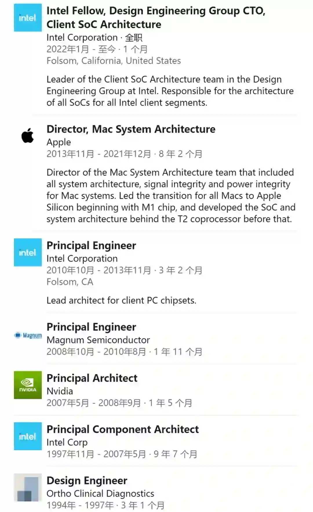The width and height of the screenshot is (313, 512).
Task: Click the "Lead architect for client PC chipsets" description
Action: pyautogui.click(x=121, y=300)
